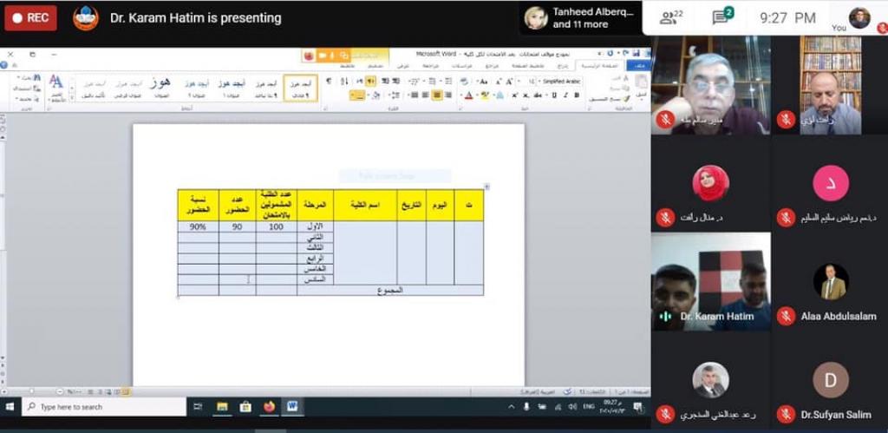Launch Firefox from the taskbar
This screenshot has width=888, height=433.
[x=269, y=406]
